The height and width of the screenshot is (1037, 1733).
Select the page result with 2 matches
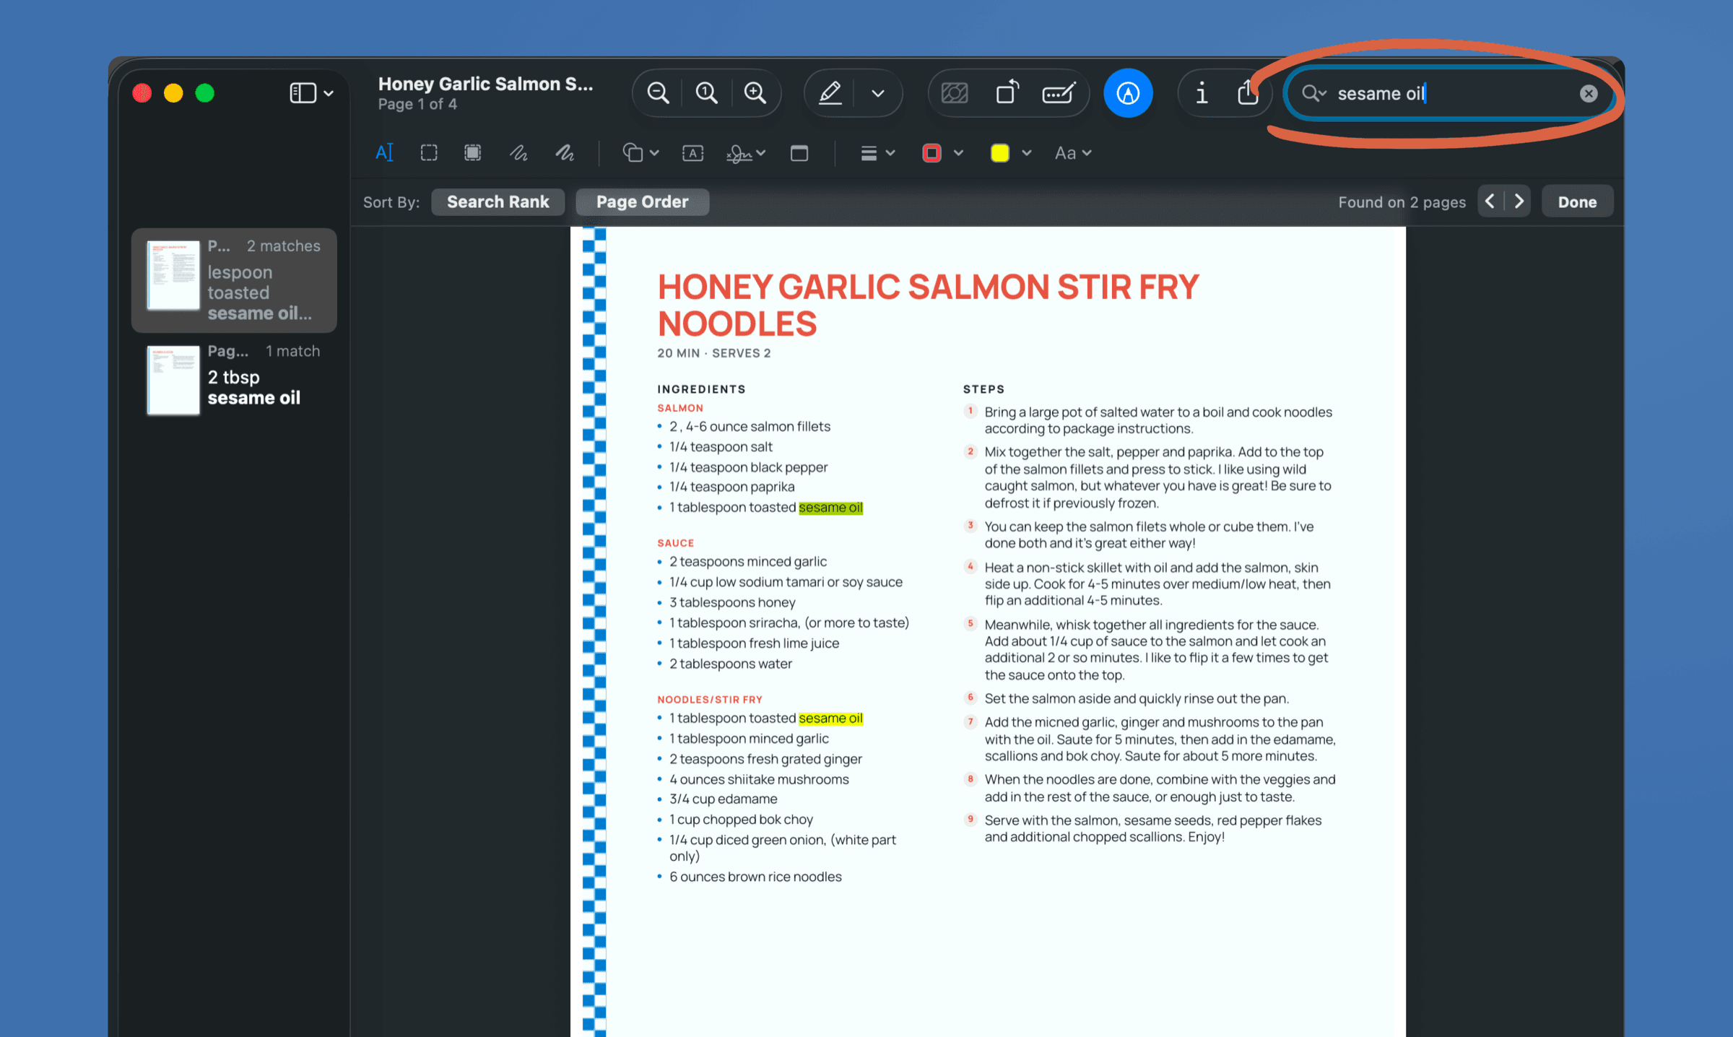(x=234, y=280)
